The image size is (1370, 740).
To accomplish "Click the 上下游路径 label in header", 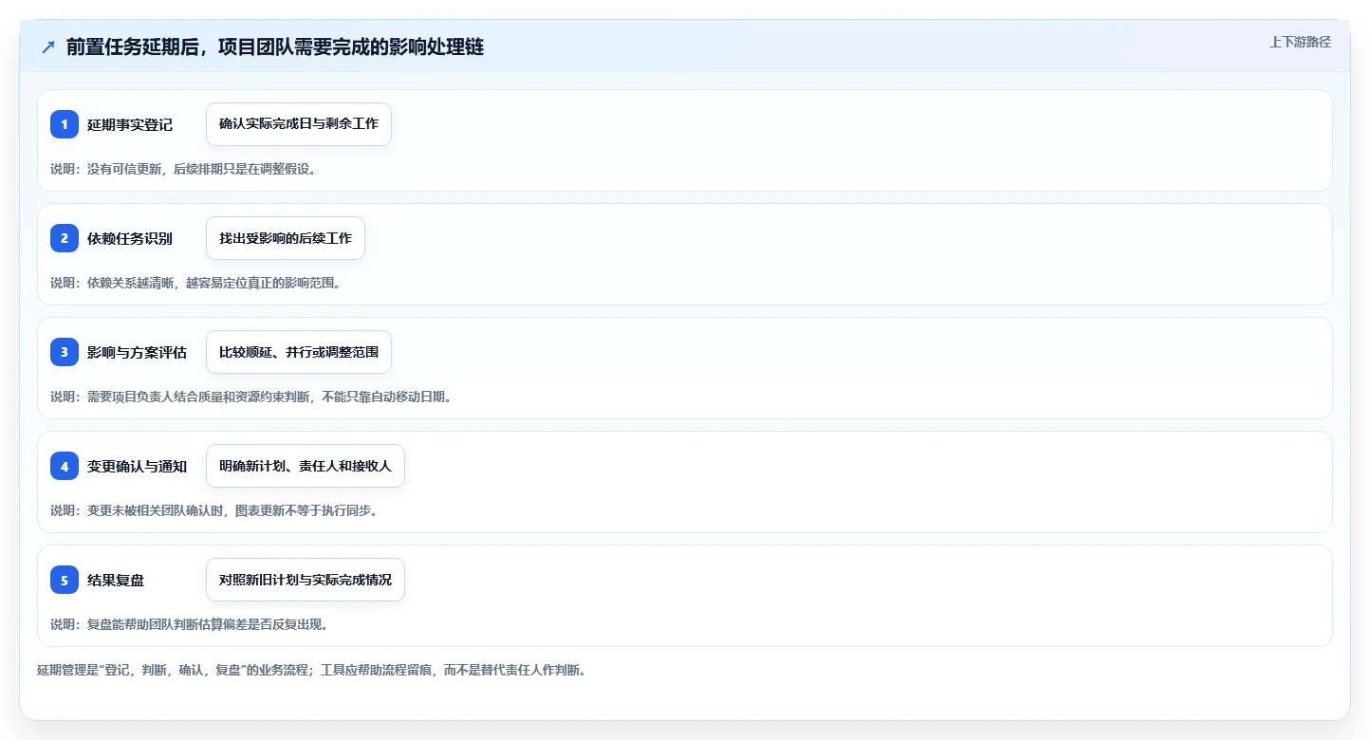I will pyautogui.click(x=1300, y=42).
